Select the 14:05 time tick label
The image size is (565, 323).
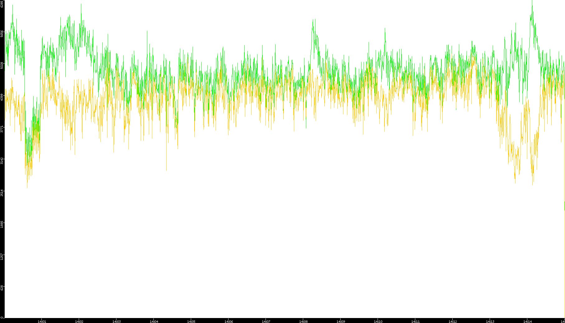click(191, 321)
